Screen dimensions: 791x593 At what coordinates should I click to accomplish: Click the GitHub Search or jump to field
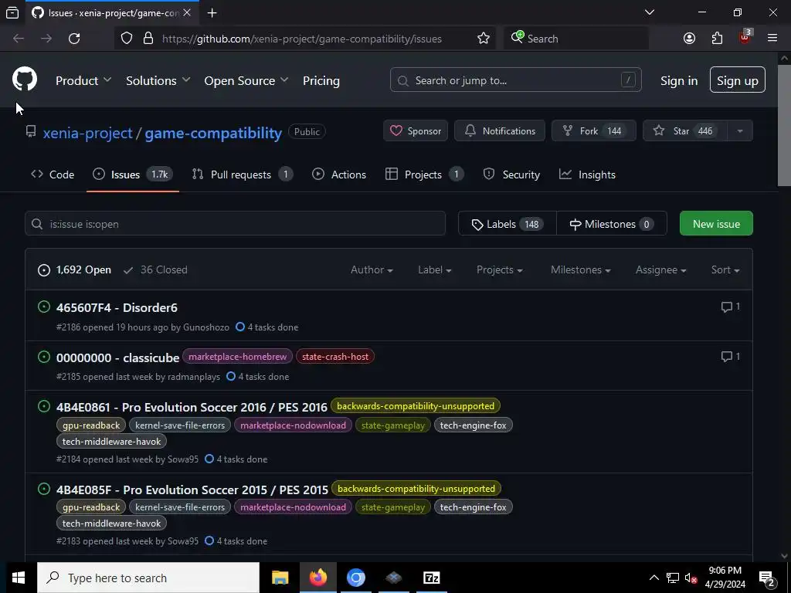[x=515, y=80]
